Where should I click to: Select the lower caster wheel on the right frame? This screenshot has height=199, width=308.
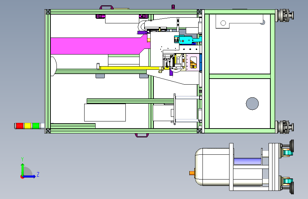point(285,127)
